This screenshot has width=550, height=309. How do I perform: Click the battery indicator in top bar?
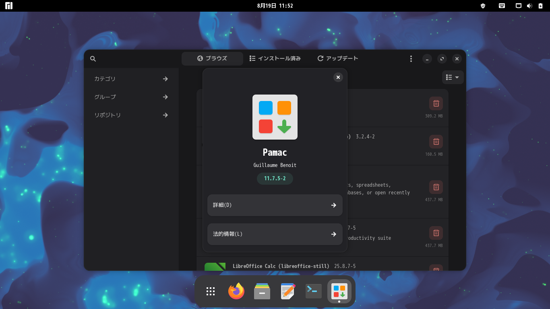point(540,6)
